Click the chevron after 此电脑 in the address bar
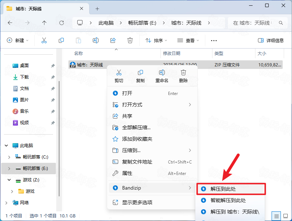The image size is (292, 221). [x=121, y=23]
